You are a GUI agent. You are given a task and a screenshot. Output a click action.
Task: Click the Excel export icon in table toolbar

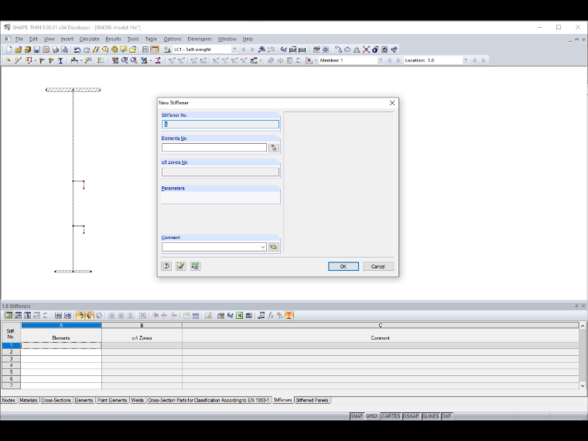[239, 316]
